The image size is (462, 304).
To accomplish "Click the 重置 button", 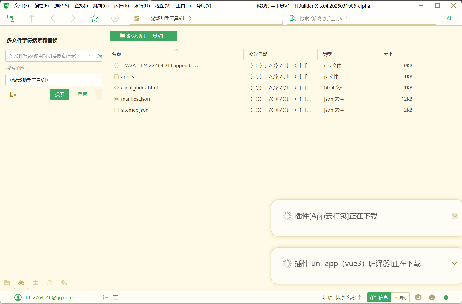I will (x=82, y=94).
